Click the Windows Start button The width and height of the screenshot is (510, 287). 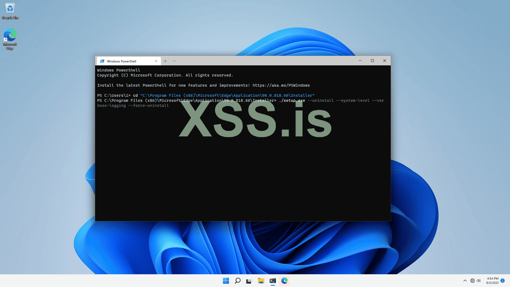tap(226, 281)
